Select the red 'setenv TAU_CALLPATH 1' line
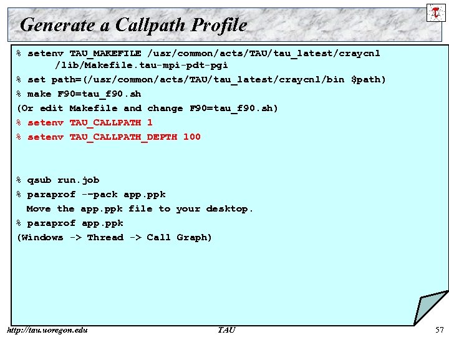The height and width of the screenshot is (337, 449). pyautogui.click(x=84, y=123)
